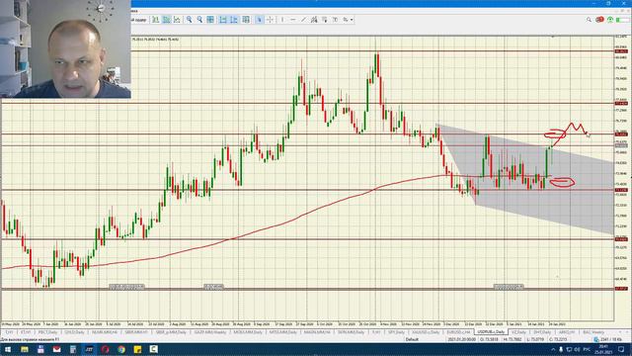The height and width of the screenshot is (356, 632).
Task: Open the Camtasia taskbar icon
Action: [x=154, y=349]
